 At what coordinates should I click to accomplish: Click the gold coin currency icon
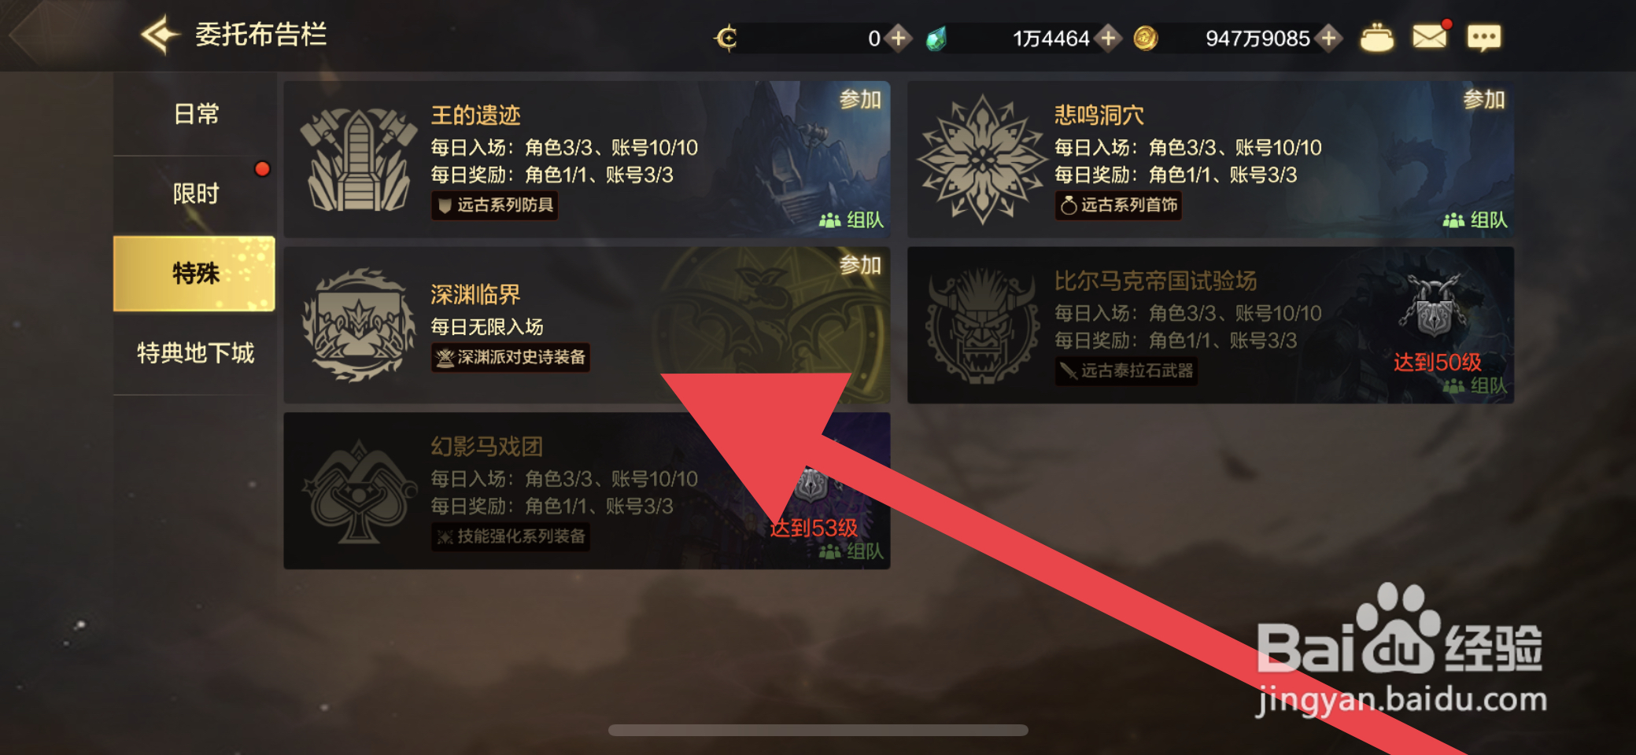click(1145, 38)
